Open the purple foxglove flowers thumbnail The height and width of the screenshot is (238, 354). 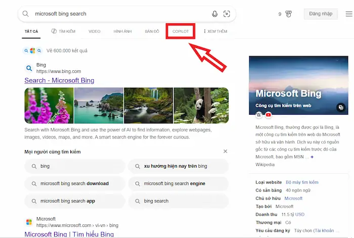pyautogui.click(x=49, y=106)
